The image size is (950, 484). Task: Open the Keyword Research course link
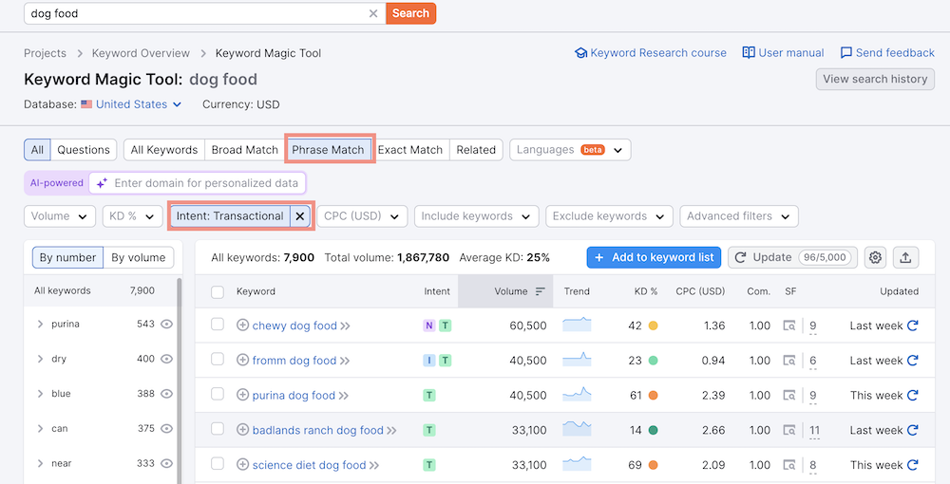click(x=651, y=53)
